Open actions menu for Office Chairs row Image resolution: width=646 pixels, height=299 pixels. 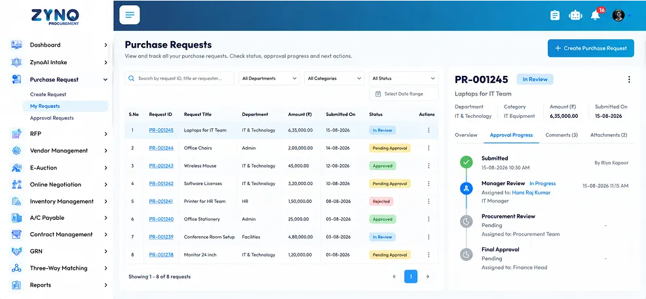[x=428, y=148]
